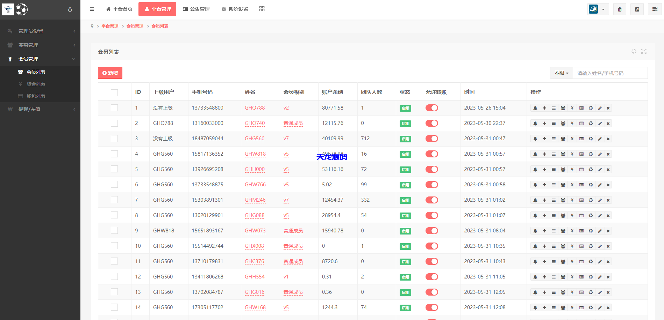Send notification to member GHO788
Image resolution: width=664 pixels, height=320 pixels.
pos(535,108)
